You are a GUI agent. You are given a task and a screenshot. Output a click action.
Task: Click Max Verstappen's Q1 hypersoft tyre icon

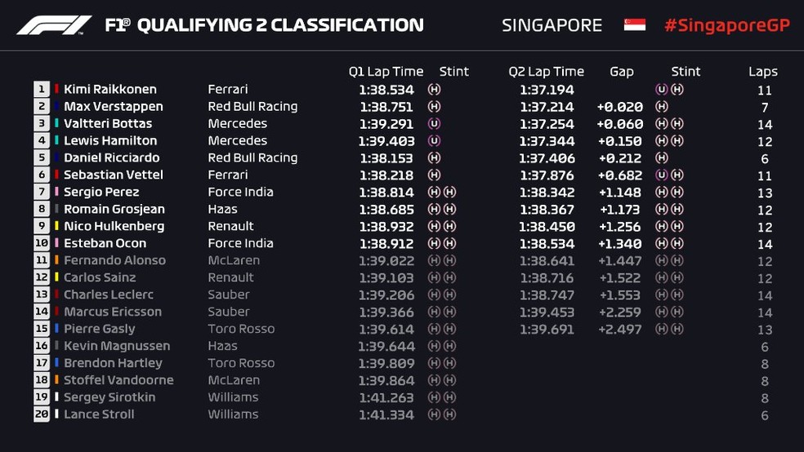click(x=435, y=106)
